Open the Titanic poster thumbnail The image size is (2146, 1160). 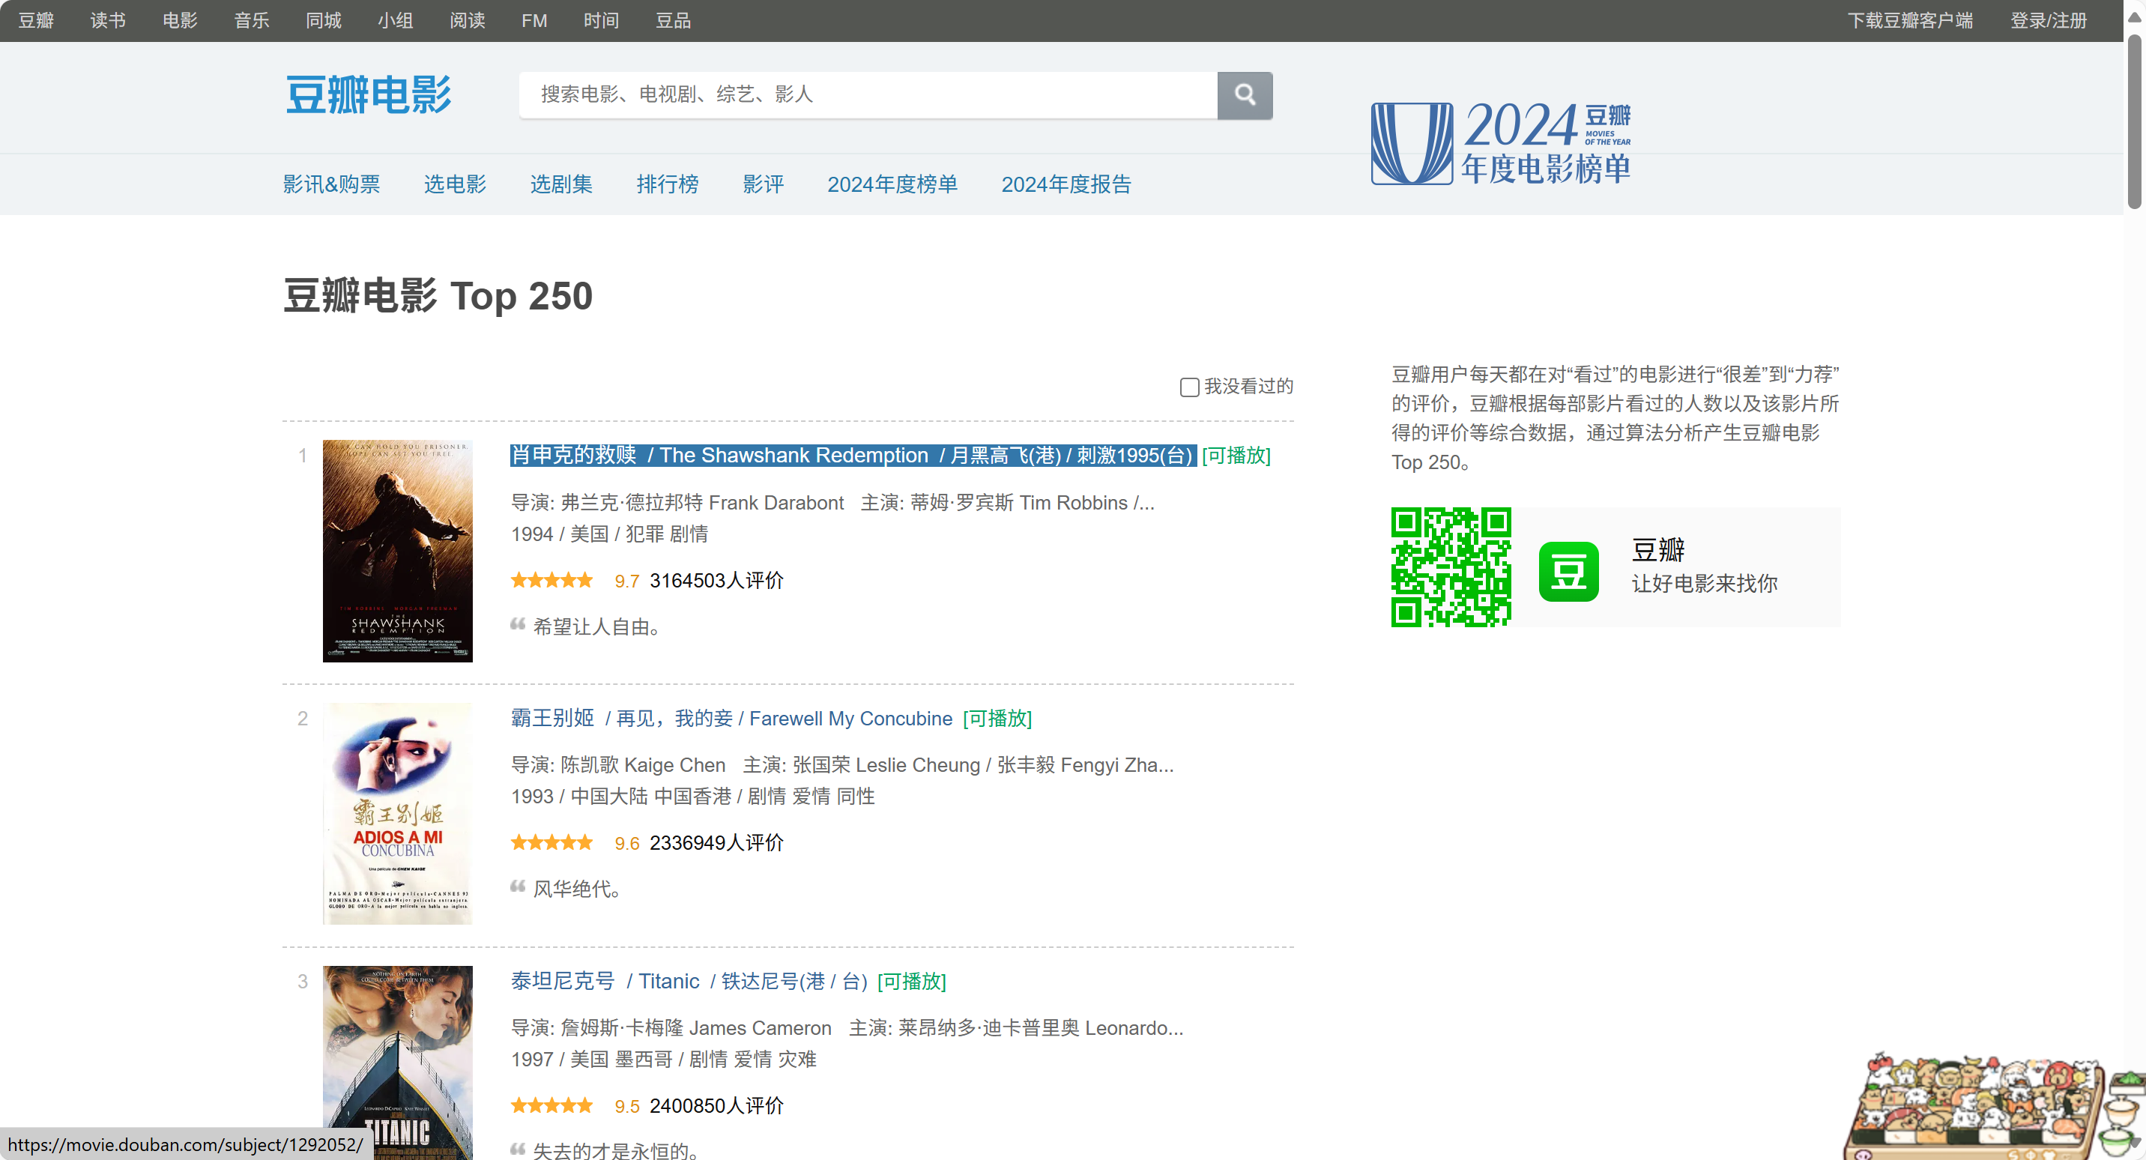point(397,1063)
